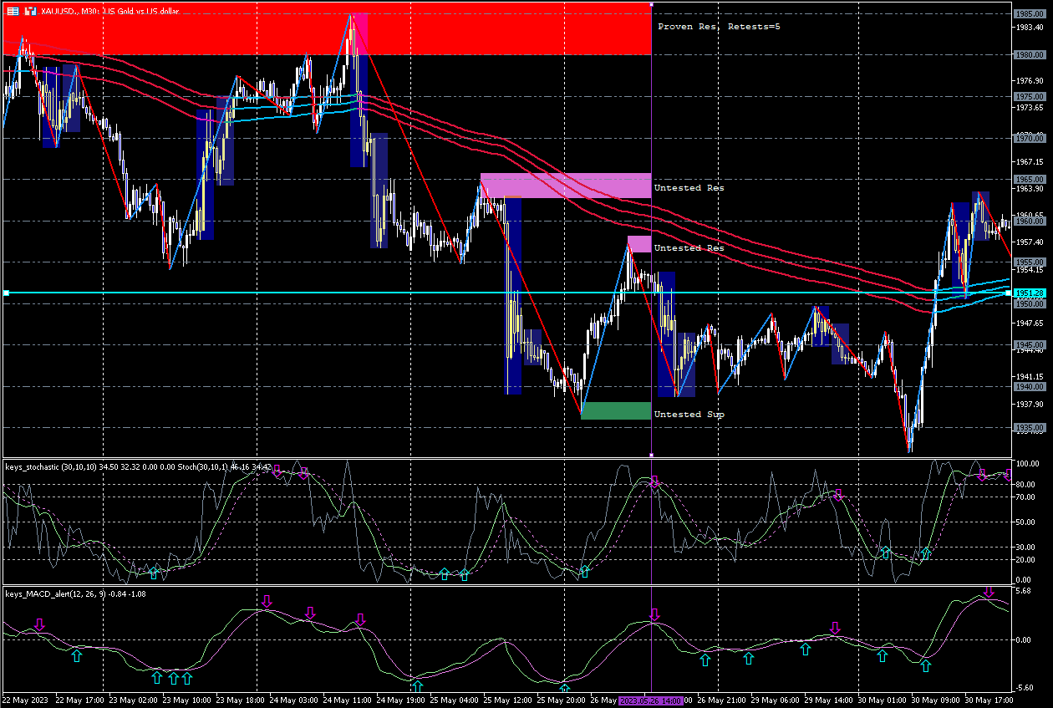The height and width of the screenshot is (708, 1053).
Task: Click the 30 May 17:00 time label
Action: [x=989, y=700]
